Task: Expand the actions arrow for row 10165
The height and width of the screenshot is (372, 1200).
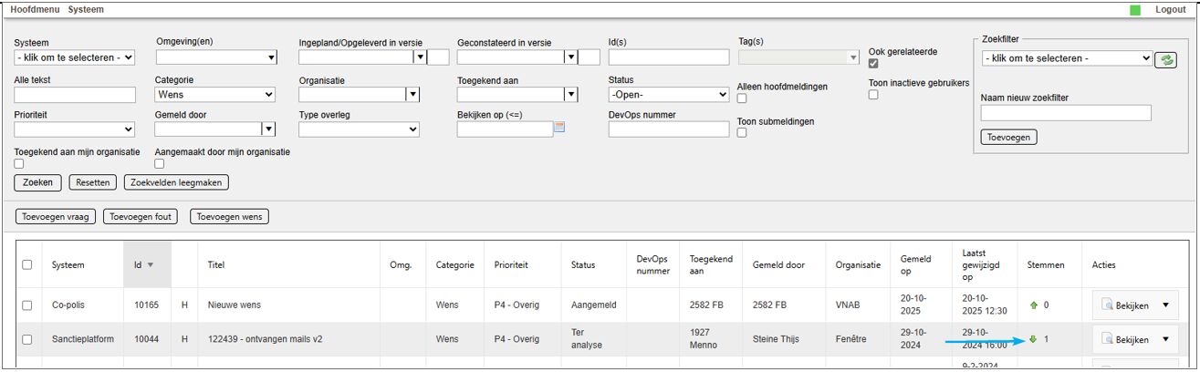Action: [1165, 305]
